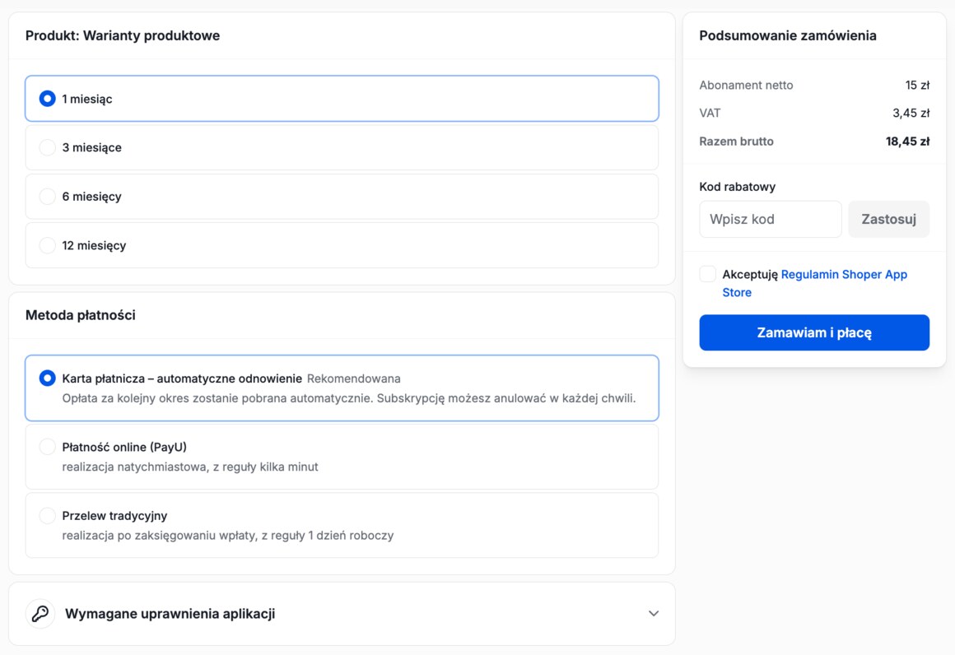Choose the 3 miesiące variant

point(342,147)
